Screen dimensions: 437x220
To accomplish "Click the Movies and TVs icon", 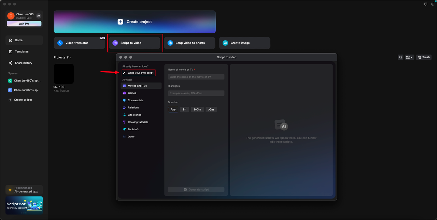I will tap(124, 86).
